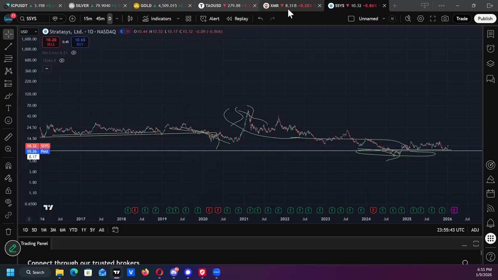
Task: Open the chart patterns drawing tool
Action: pyautogui.click(x=8, y=71)
